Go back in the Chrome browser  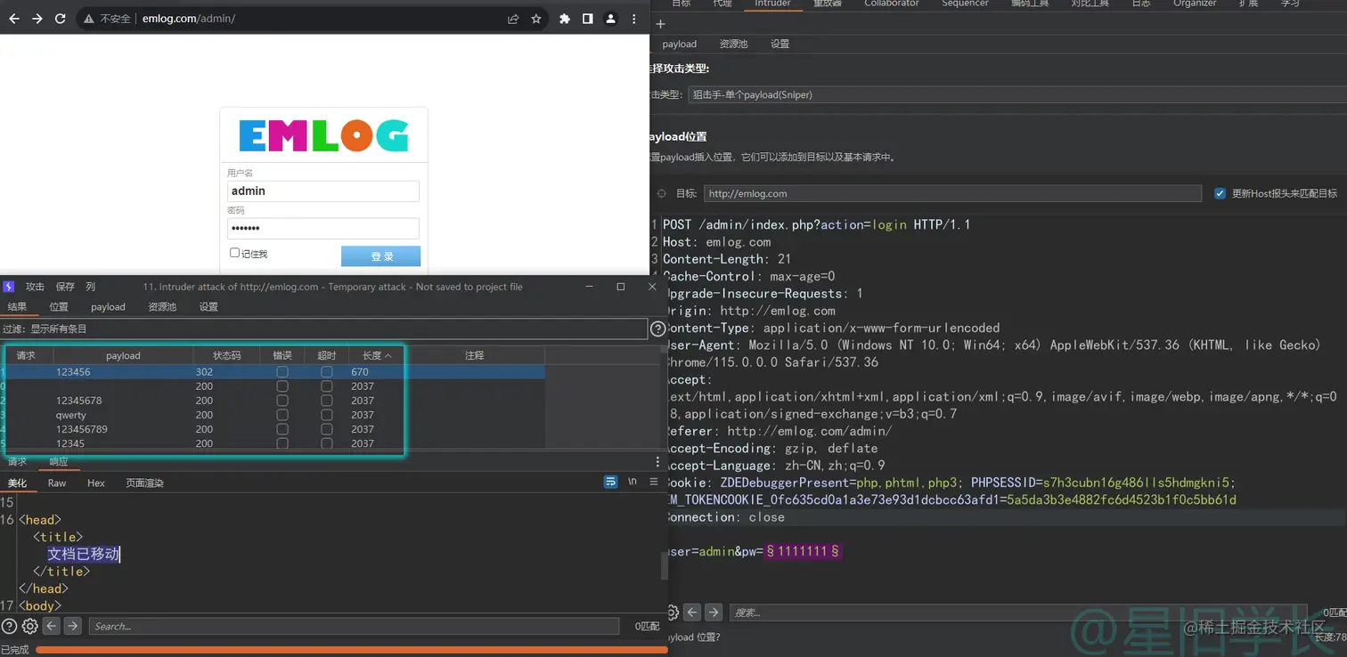13,19
